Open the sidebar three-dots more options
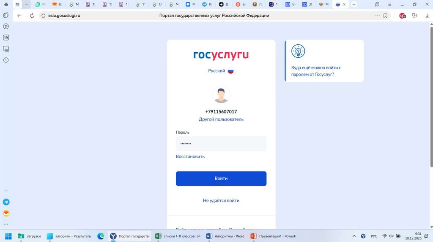Viewport: 433px width, 242px height. [6, 224]
